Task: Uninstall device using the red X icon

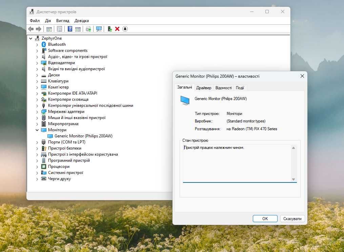Action: 117,29
